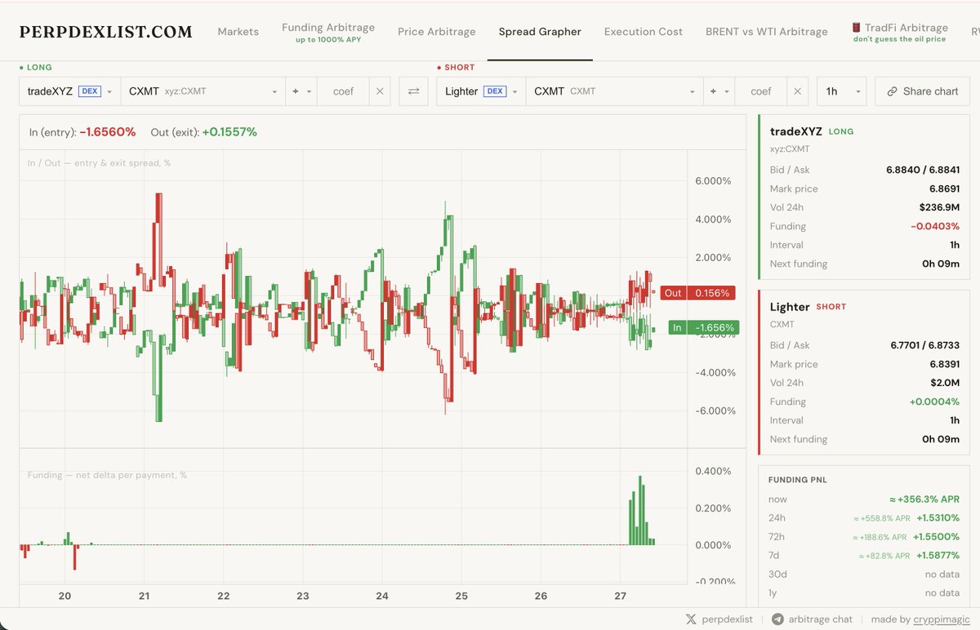Open the perpdexlist X link

coord(718,619)
